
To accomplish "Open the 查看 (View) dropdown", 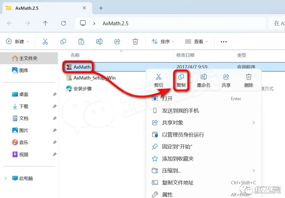I will click(196, 42).
